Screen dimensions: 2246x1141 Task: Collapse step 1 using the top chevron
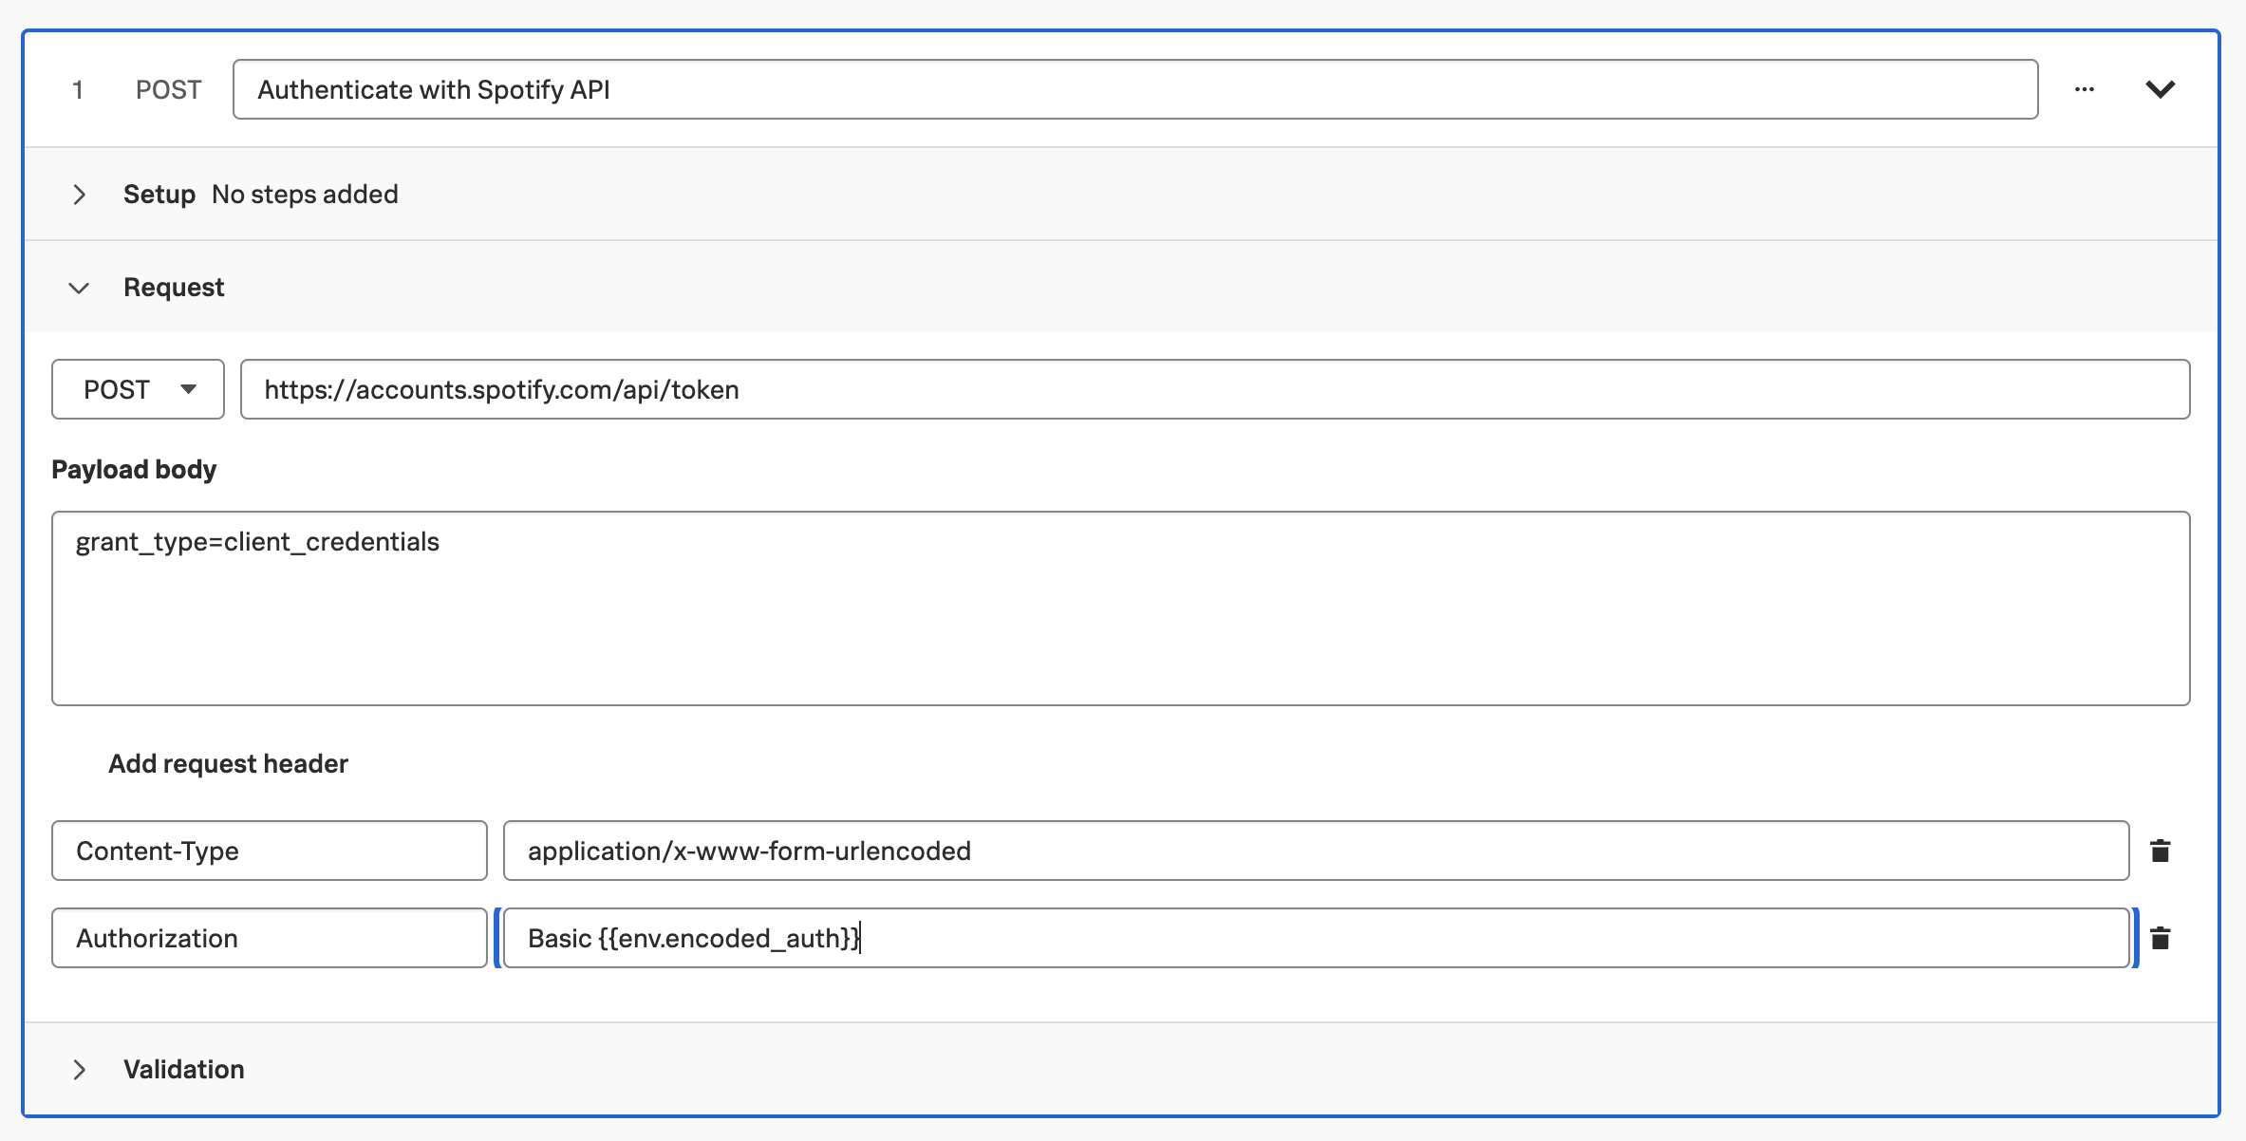click(x=2162, y=89)
